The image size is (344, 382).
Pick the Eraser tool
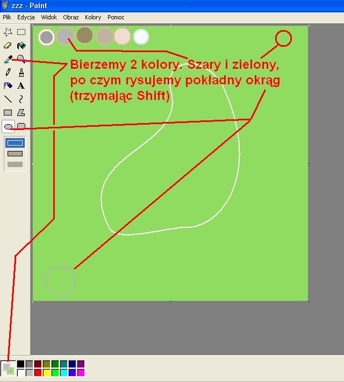[8, 46]
